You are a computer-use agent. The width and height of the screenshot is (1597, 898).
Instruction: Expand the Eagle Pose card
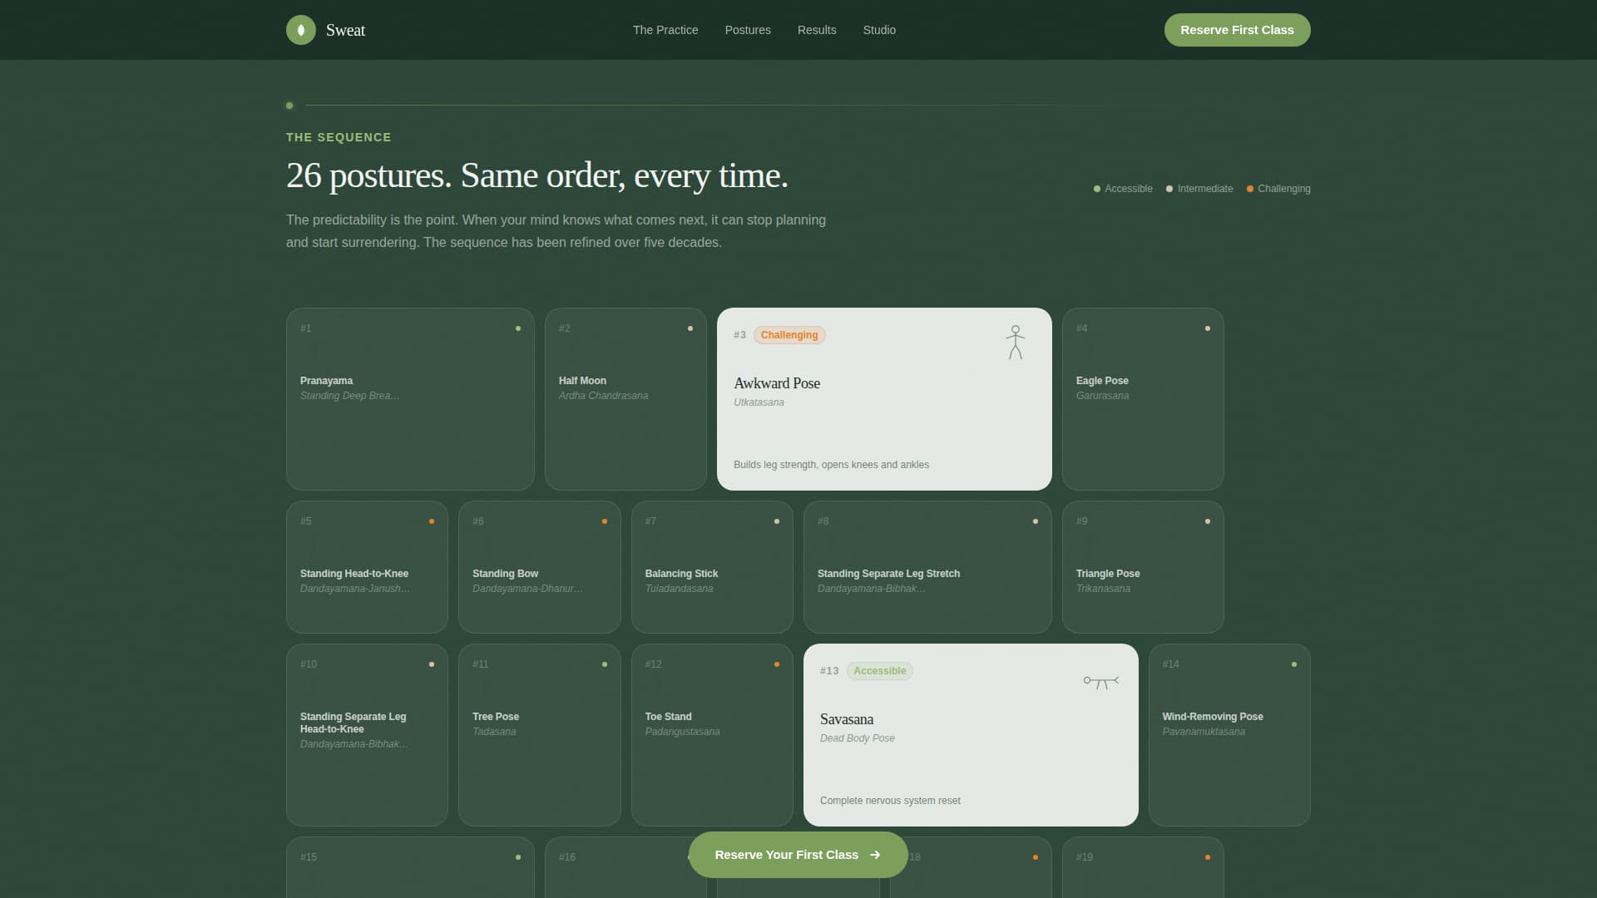point(1142,399)
